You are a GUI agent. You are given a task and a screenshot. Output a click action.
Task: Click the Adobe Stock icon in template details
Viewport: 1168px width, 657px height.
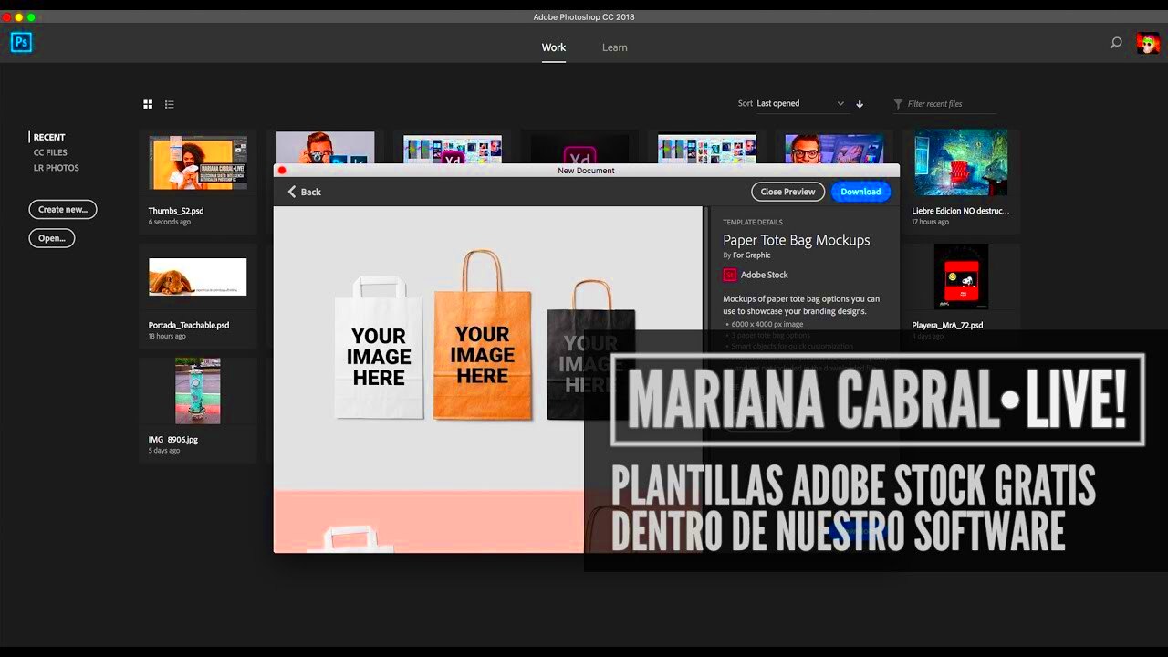[729, 275]
